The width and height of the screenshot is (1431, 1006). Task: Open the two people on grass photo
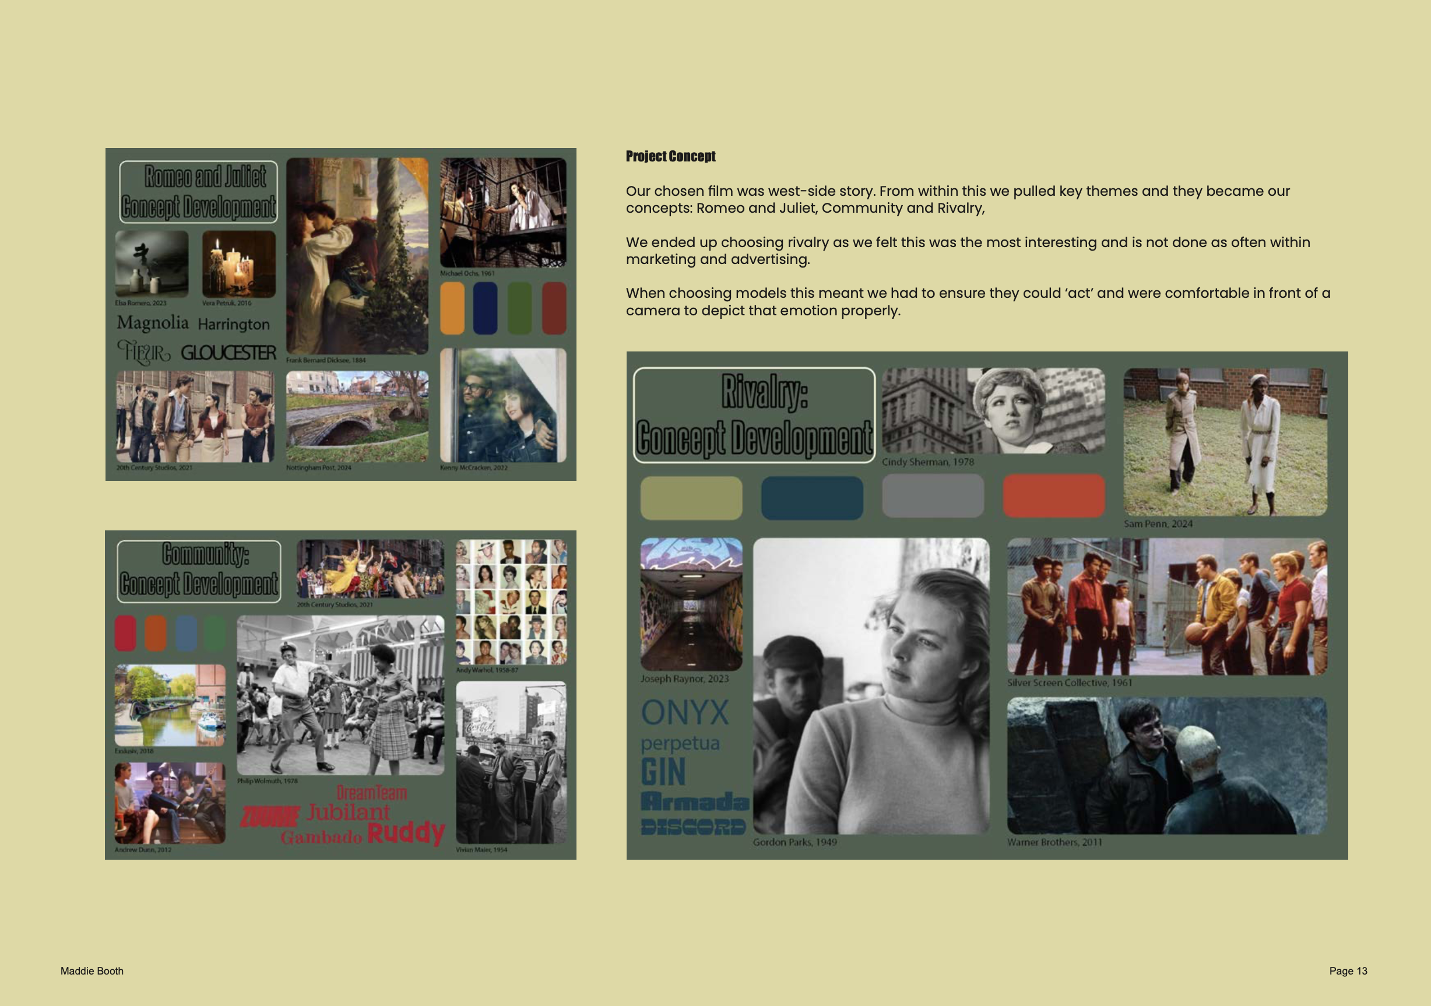[x=1225, y=442]
